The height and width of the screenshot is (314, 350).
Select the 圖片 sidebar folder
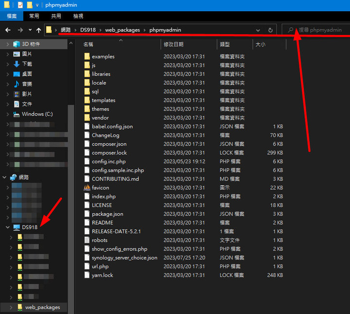point(27,54)
